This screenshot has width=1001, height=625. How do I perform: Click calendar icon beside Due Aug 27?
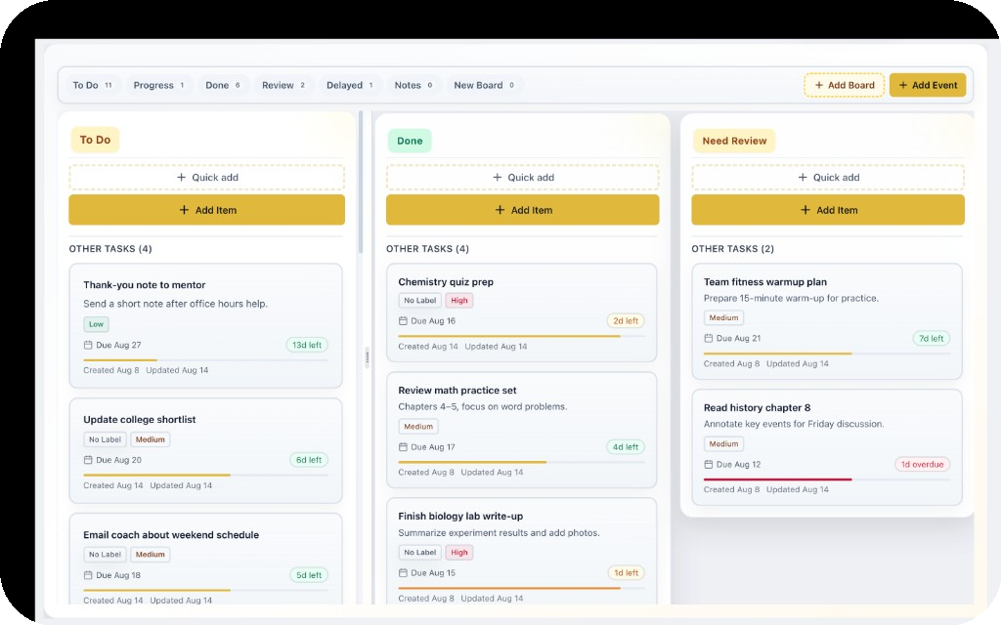(x=88, y=345)
